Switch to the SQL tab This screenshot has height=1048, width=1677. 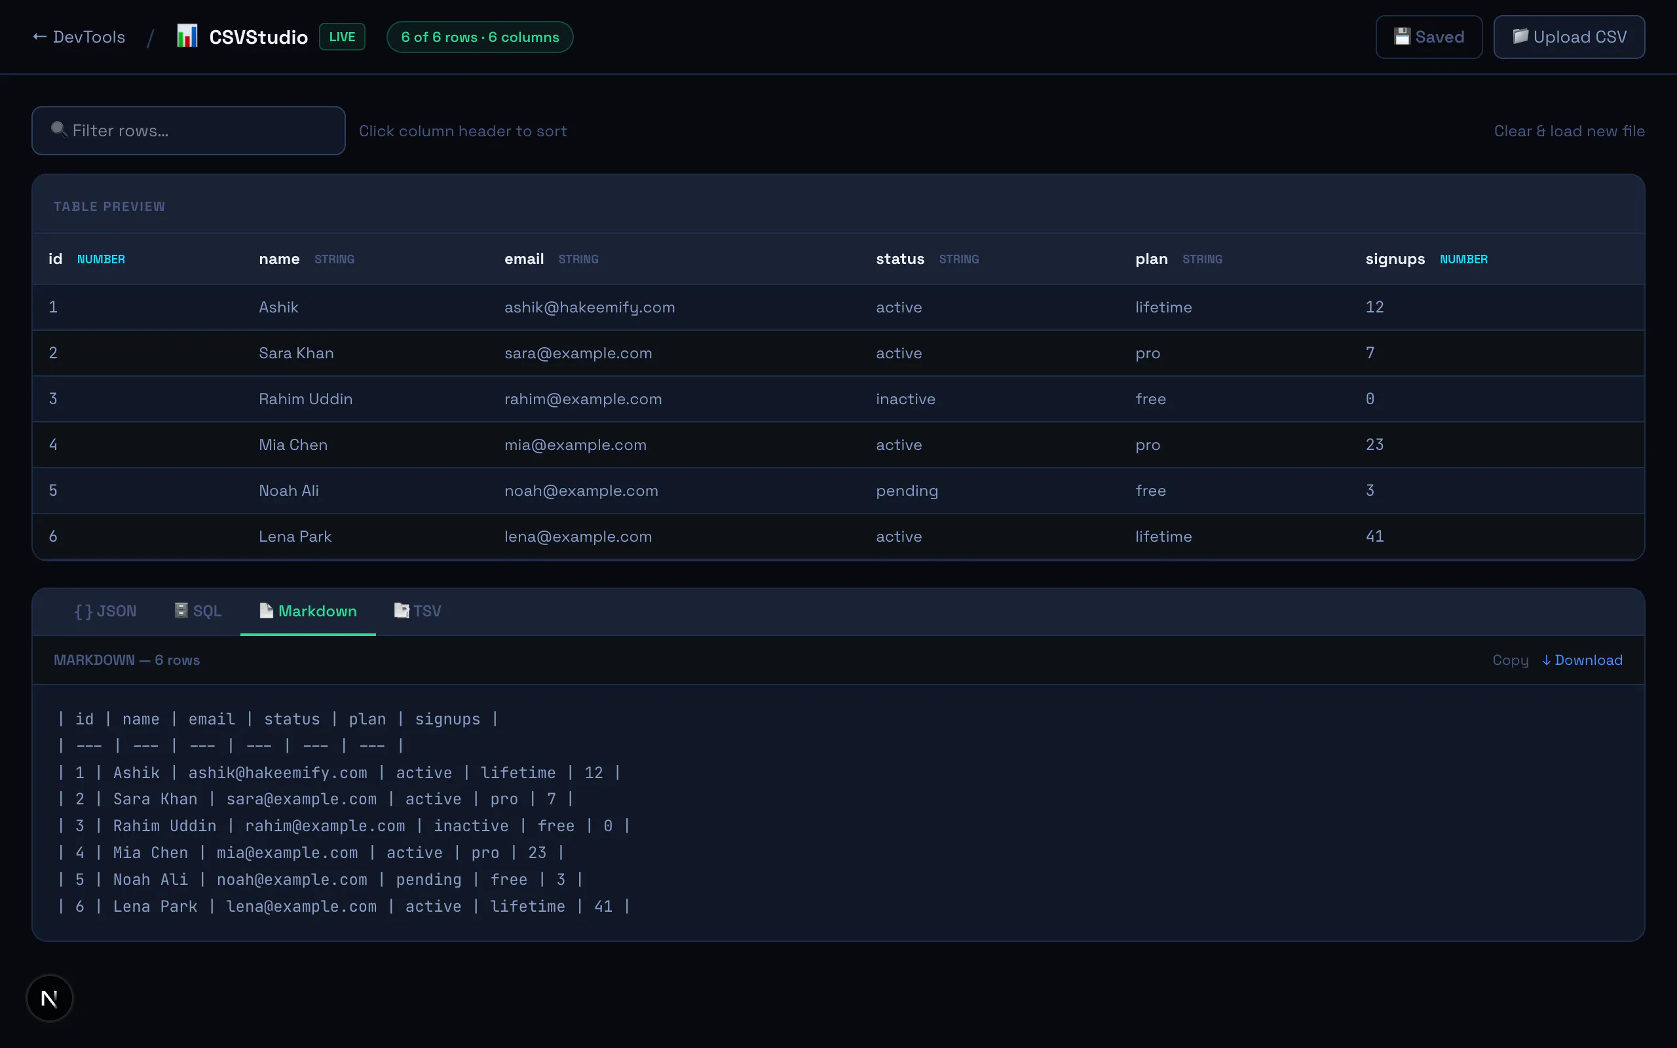pyautogui.click(x=198, y=610)
